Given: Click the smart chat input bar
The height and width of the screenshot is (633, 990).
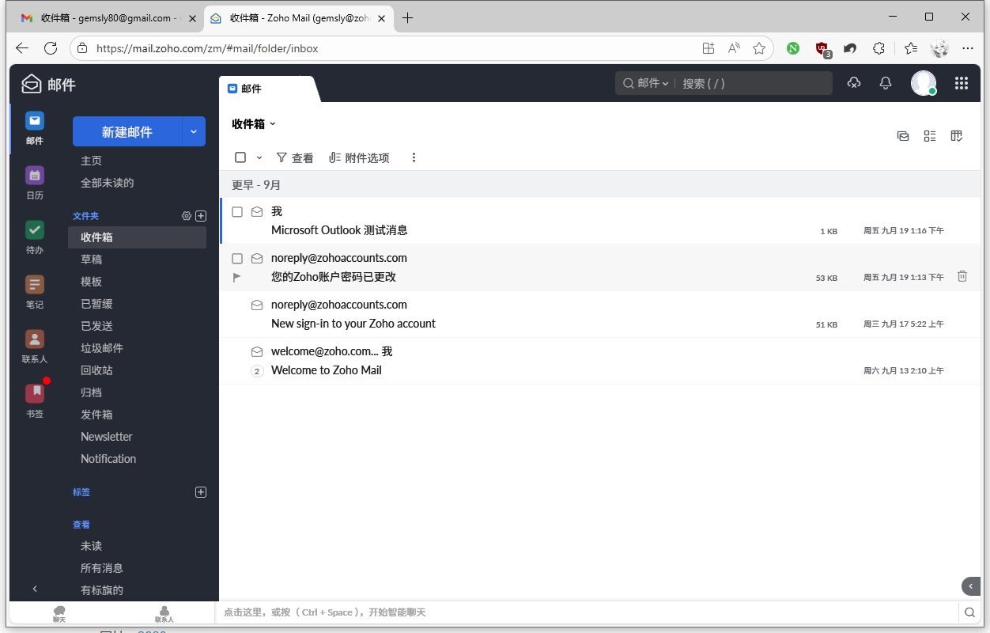Looking at the screenshot, I should [x=585, y=612].
